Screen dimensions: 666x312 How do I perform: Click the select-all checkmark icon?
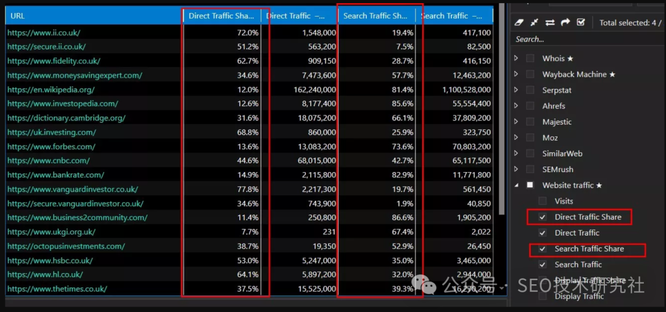pos(580,22)
